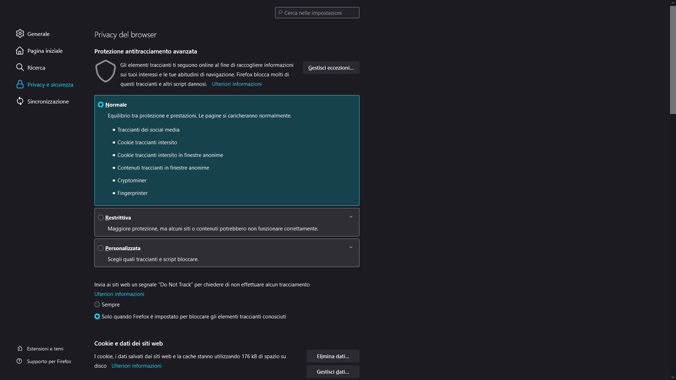Open the Sincronizzazione settings category
This screenshot has width=676, height=380.
(48, 101)
